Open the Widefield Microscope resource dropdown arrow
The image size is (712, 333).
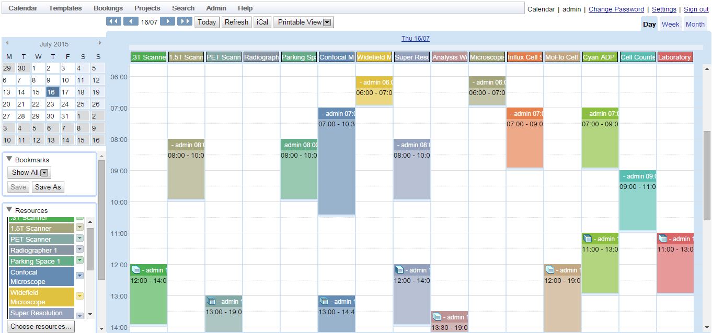point(79,296)
